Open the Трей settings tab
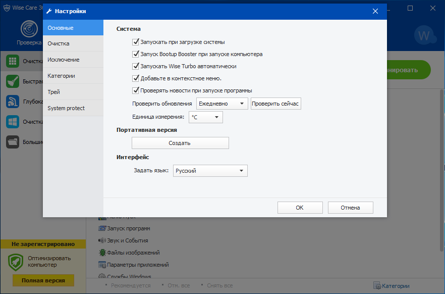The image size is (445, 294). point(73,92)
